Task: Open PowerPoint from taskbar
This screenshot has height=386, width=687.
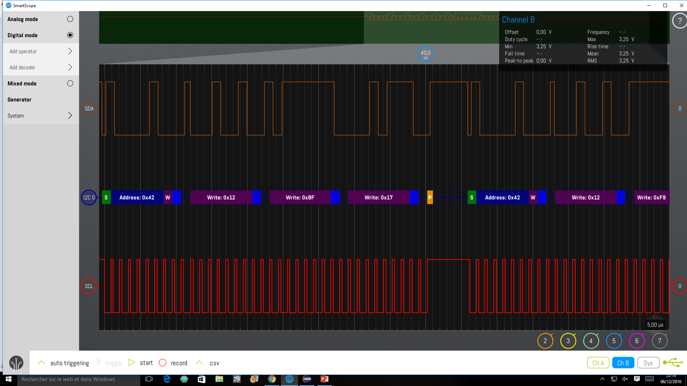Action: tap(324, 379)
